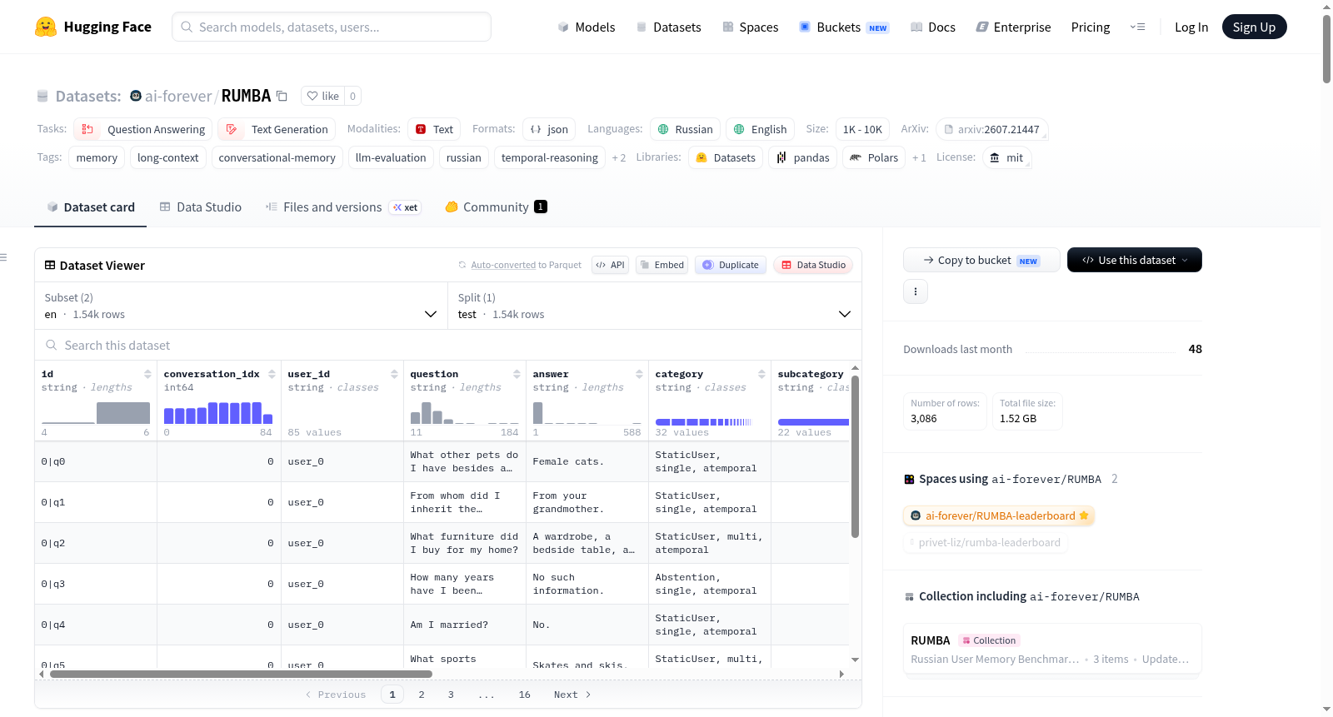Select the Text Generation task tag
This screenshot has width=1333, height=717.
click(x=277, y=129)
